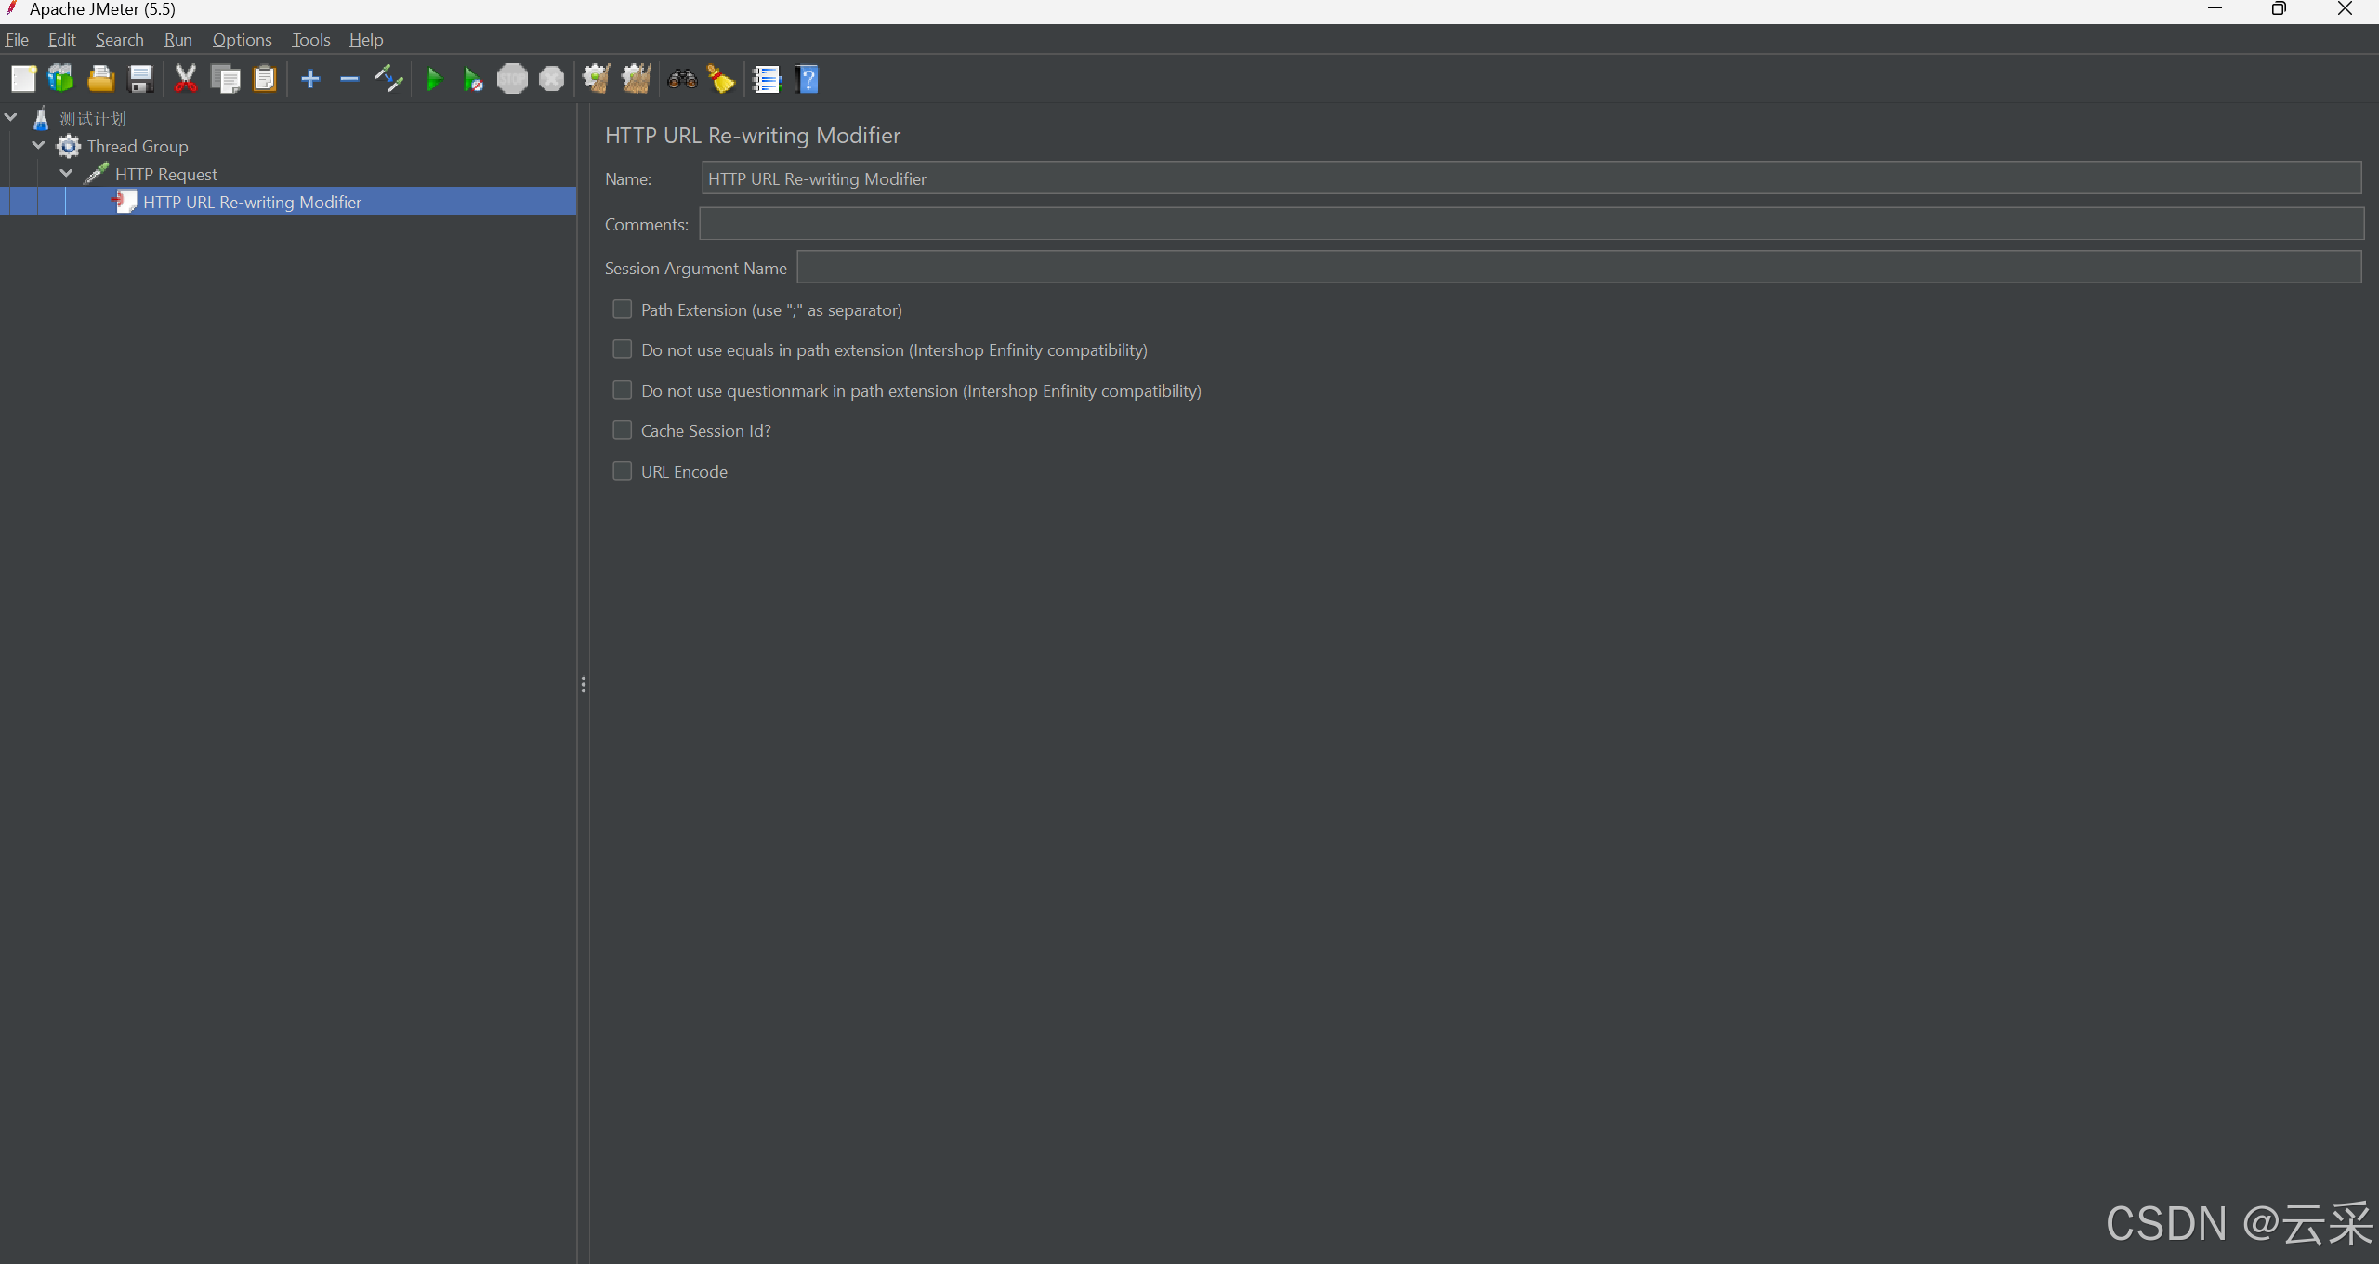Enable the Path Extension checkbox

(x=622, y=309)
